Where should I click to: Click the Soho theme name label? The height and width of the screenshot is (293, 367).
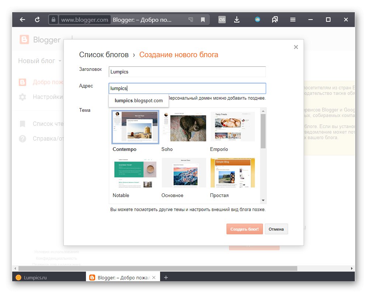coord(167,149)
